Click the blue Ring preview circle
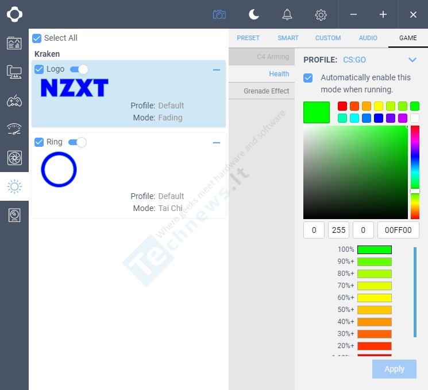Screen dimensions: 428x390 click(x=59, y=169)
